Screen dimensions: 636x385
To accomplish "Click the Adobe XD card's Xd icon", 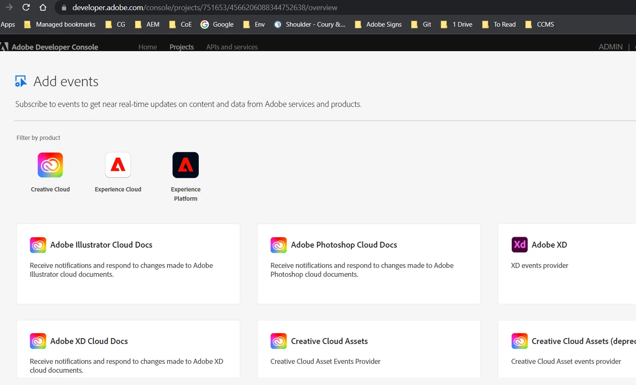I will (x=520, y=245).
